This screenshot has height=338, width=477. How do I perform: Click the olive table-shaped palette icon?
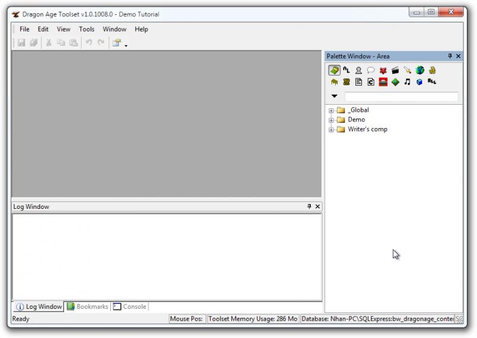(x=334, y=82)
